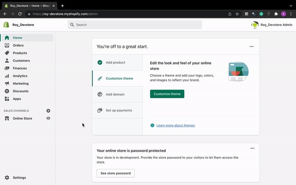Go to Products in sidebar

tap(20, 53)
